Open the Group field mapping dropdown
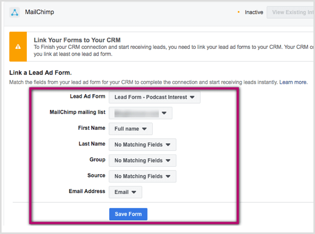 [142, 160]
